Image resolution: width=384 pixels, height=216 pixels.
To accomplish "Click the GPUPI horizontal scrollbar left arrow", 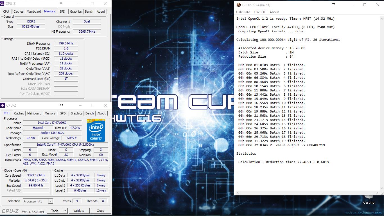I will [x=238, y=193].
